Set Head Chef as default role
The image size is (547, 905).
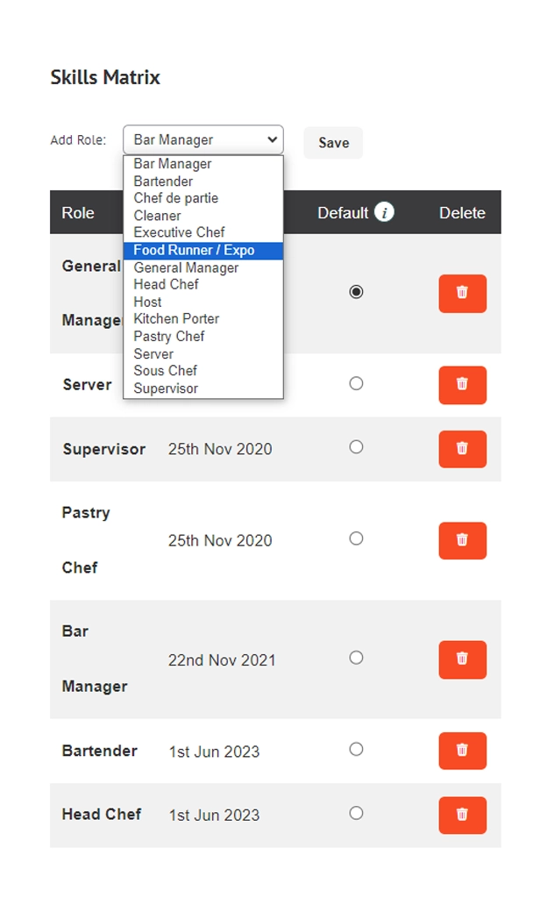[x=356, y=813]
